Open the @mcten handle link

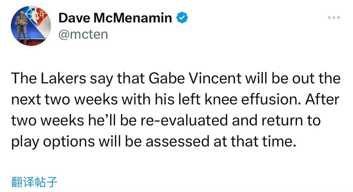pyautogui.click(x=83, y=34)
